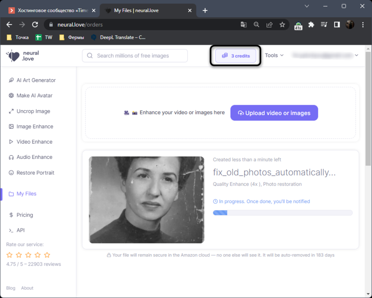This screenshot has width=372, height=298.
Task: Open Restore Portrait tool
Action: click(x=35, y=173)
